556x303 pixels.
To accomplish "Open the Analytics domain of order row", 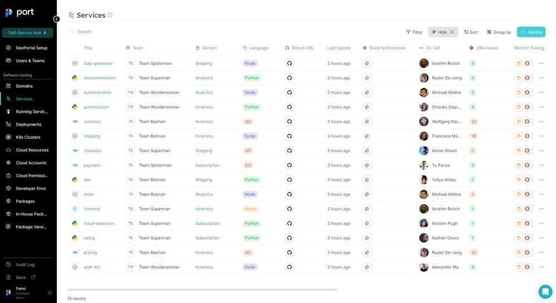I will (204, 194).
